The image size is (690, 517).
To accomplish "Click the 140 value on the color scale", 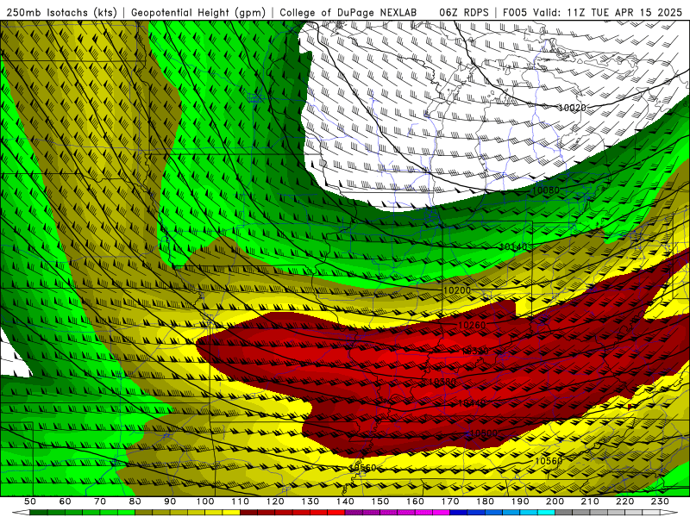I will pos(345,501).
